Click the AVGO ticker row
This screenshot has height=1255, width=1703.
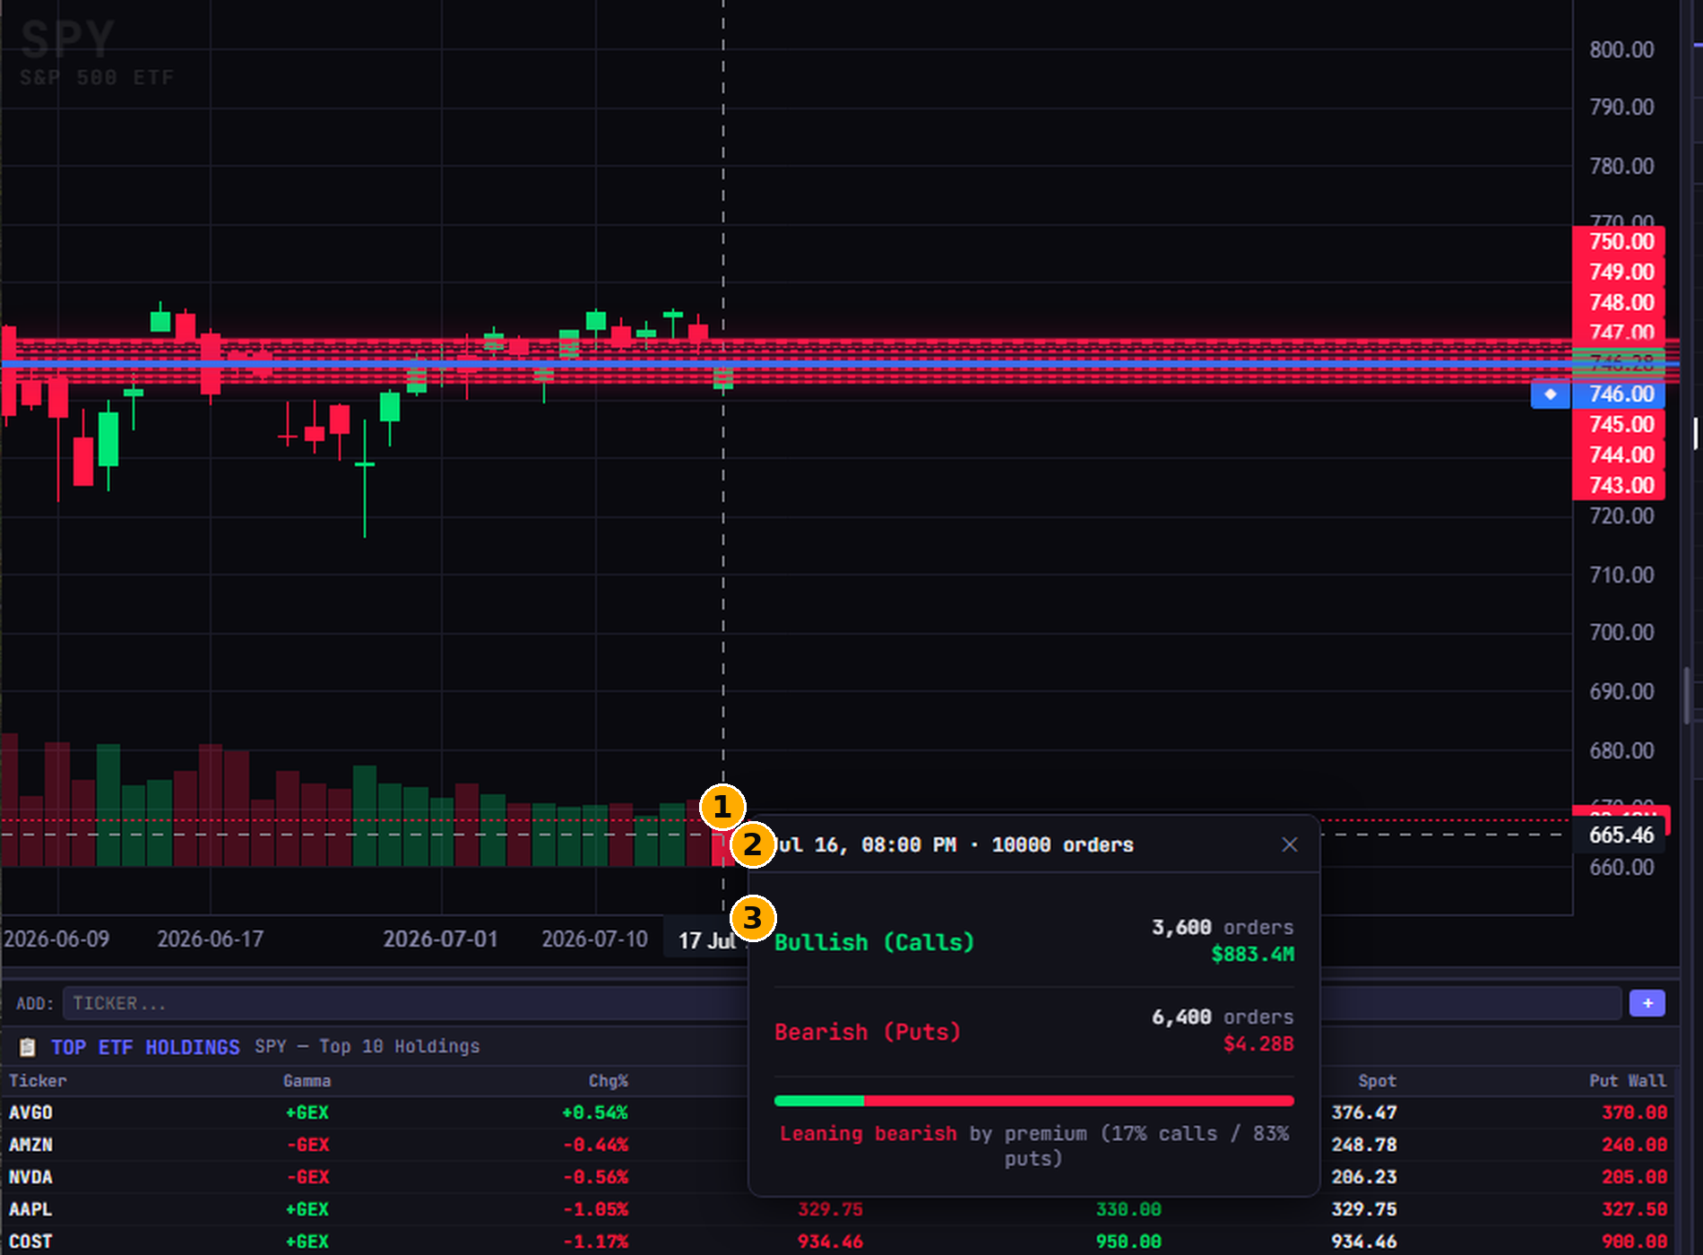(838, 1112)
